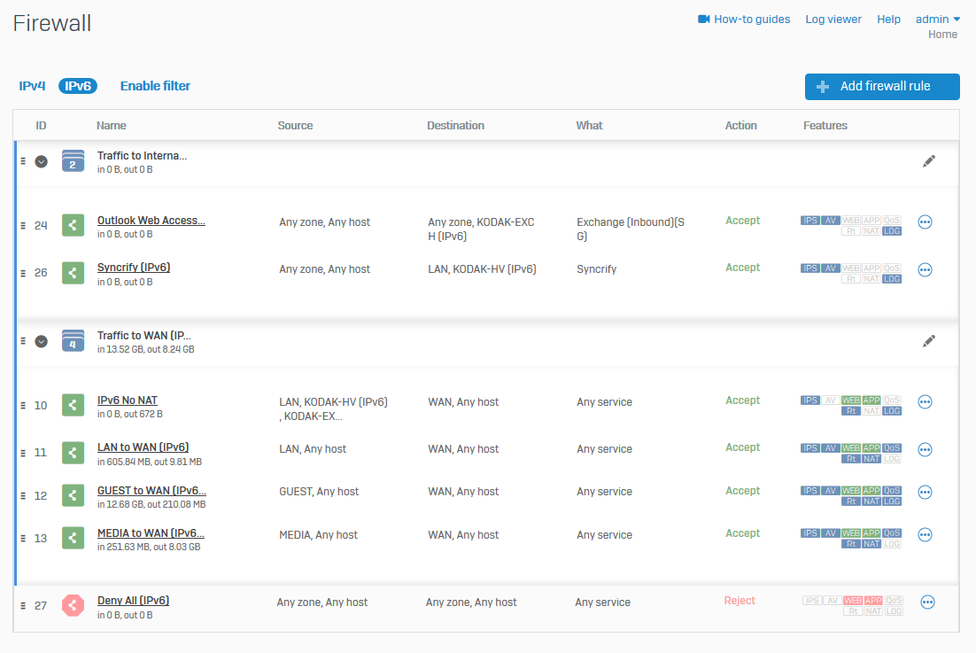This screenshot has width=976, height=653.
Task: Click the red Deny All rule status icon
Action: click(x=73, y=605)
